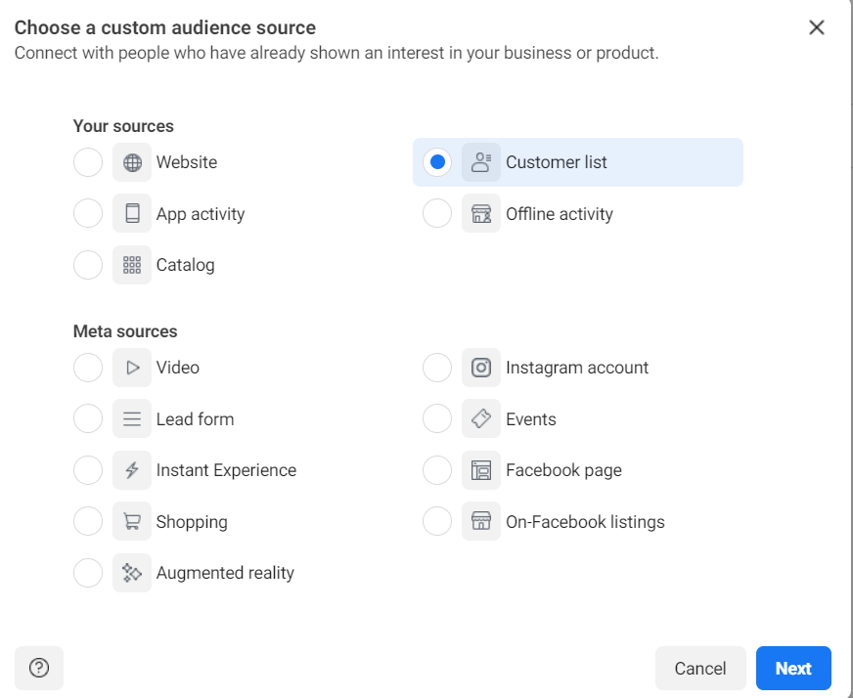This screenshot has width=853, height=698.
Task: Select the Events radio button
Action: [x=437, y=418]
